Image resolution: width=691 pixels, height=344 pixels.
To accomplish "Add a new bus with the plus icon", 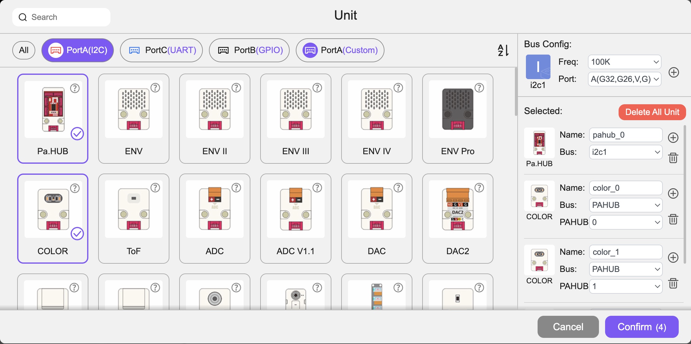I will [674, 72].
